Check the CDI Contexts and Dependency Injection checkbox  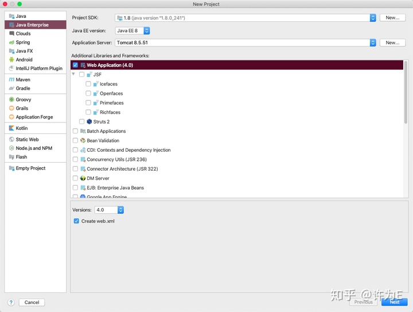75,150
